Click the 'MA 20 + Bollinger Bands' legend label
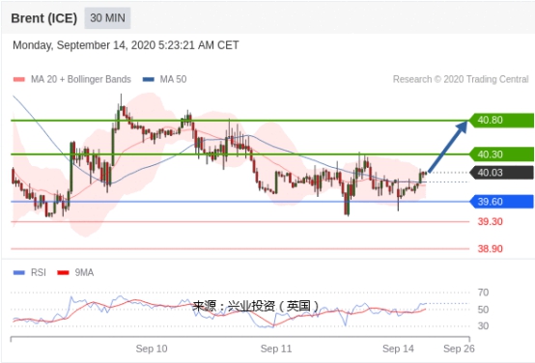This screenshot has height=363, width=535. 81,79
